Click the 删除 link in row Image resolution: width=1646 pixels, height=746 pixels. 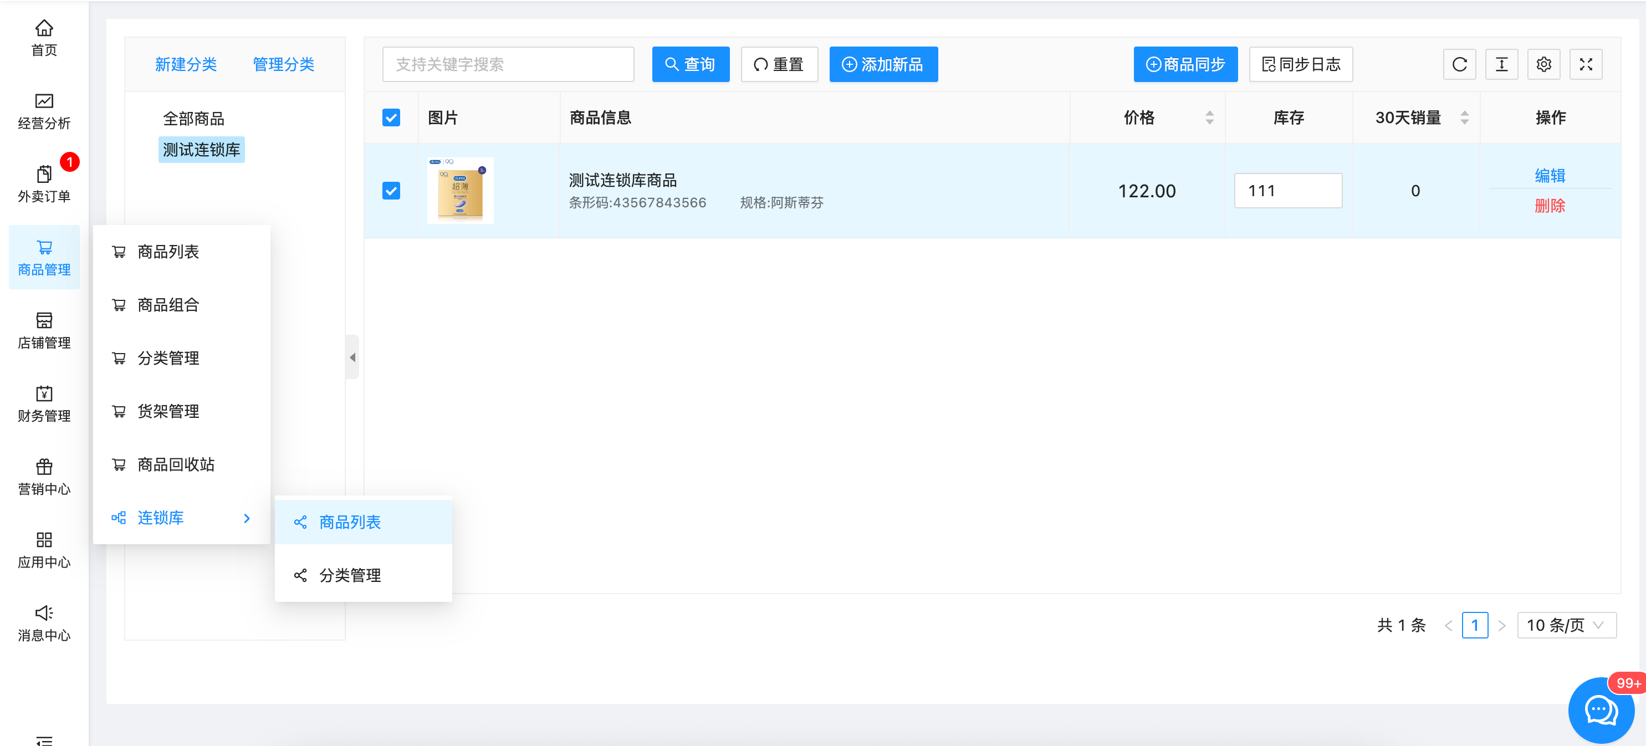tap(1550, 206)
